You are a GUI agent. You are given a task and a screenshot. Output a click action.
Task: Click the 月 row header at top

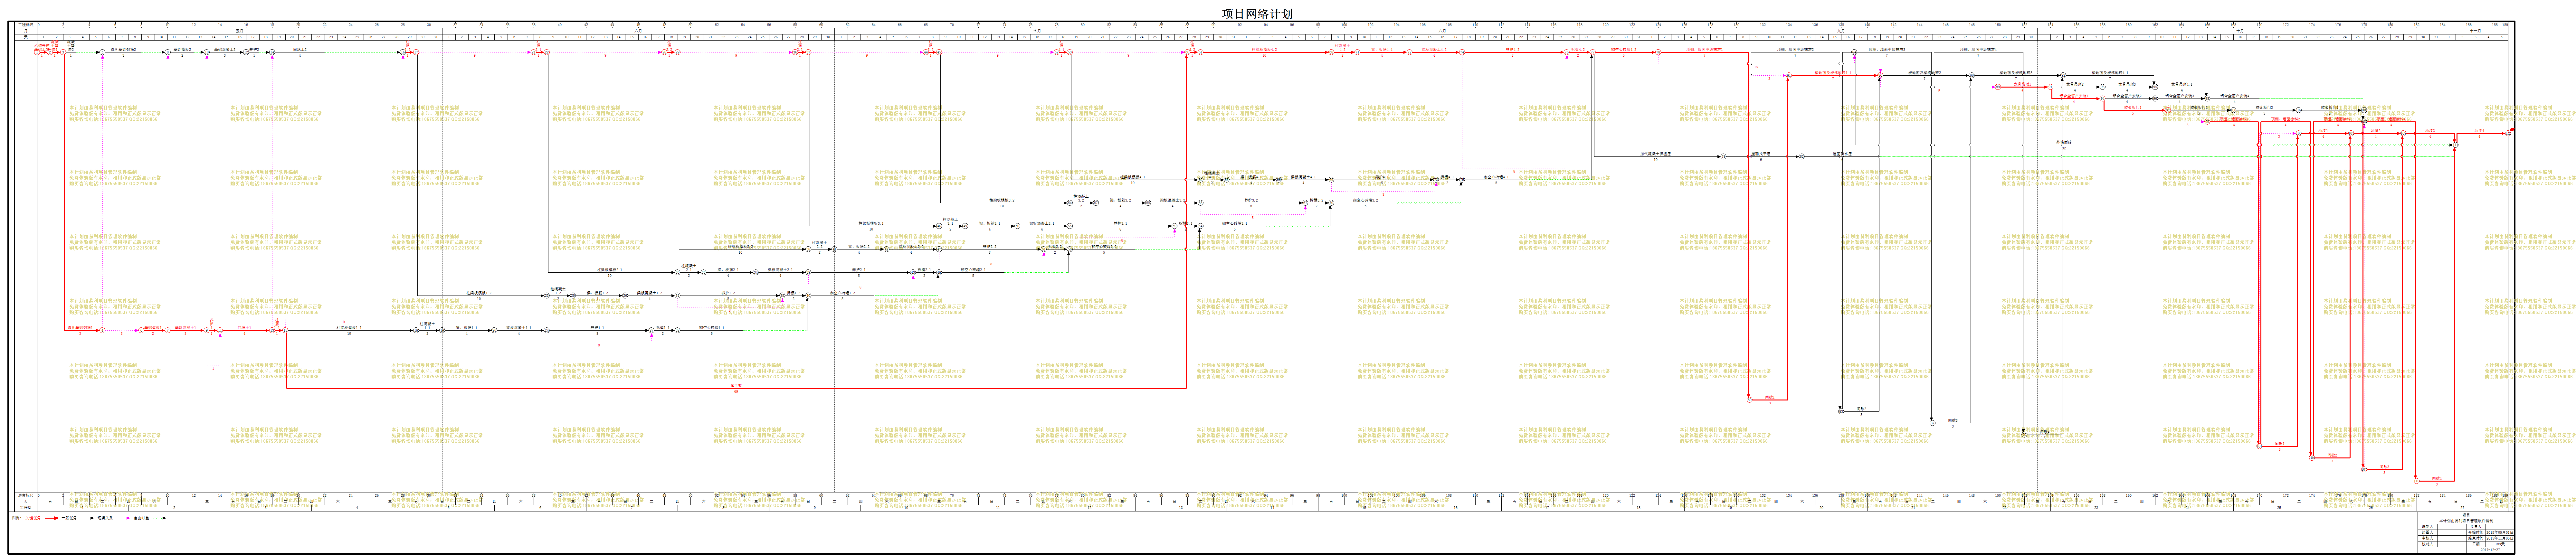pyautogui.click(x=26, y=31)
